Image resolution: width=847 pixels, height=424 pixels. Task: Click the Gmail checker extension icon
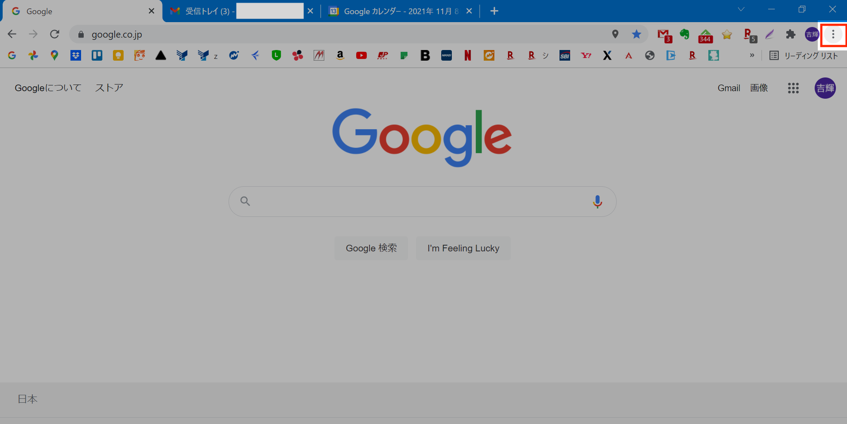[x=664, y=35]
